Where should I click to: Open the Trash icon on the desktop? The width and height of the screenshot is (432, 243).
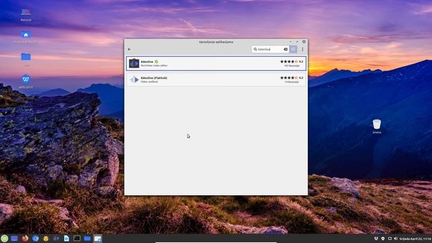(377, 124)
